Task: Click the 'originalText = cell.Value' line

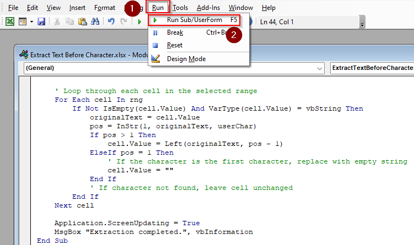Action: pyautogui.click(x=144, y=117)
